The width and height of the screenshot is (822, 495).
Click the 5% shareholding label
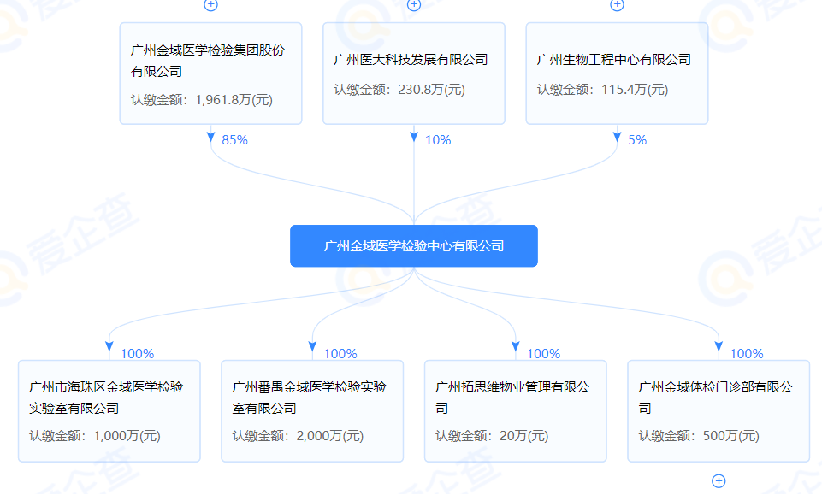click(637, 140)
